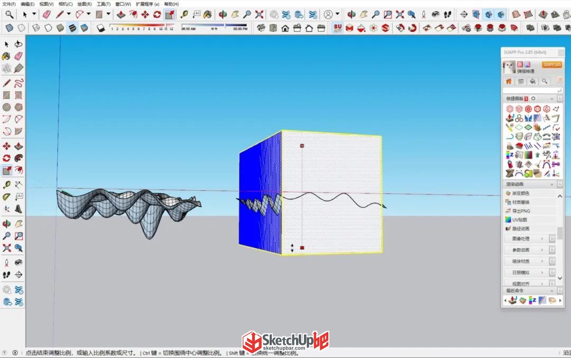The image size is (571, 358).
Task: Open the select tool dropdown arrow
Action: click(x=34, y=14)
